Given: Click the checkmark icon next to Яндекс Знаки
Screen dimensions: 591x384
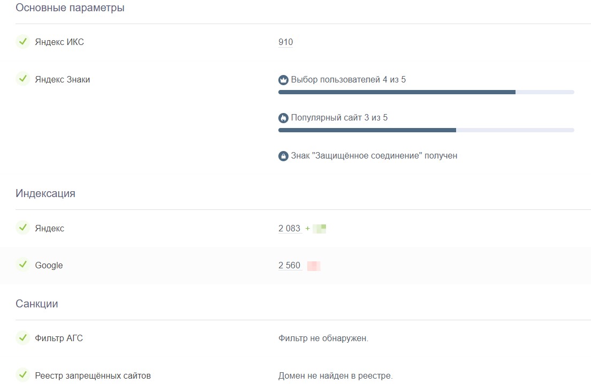Looking at the screenshot, I should (x=22, y=79).
